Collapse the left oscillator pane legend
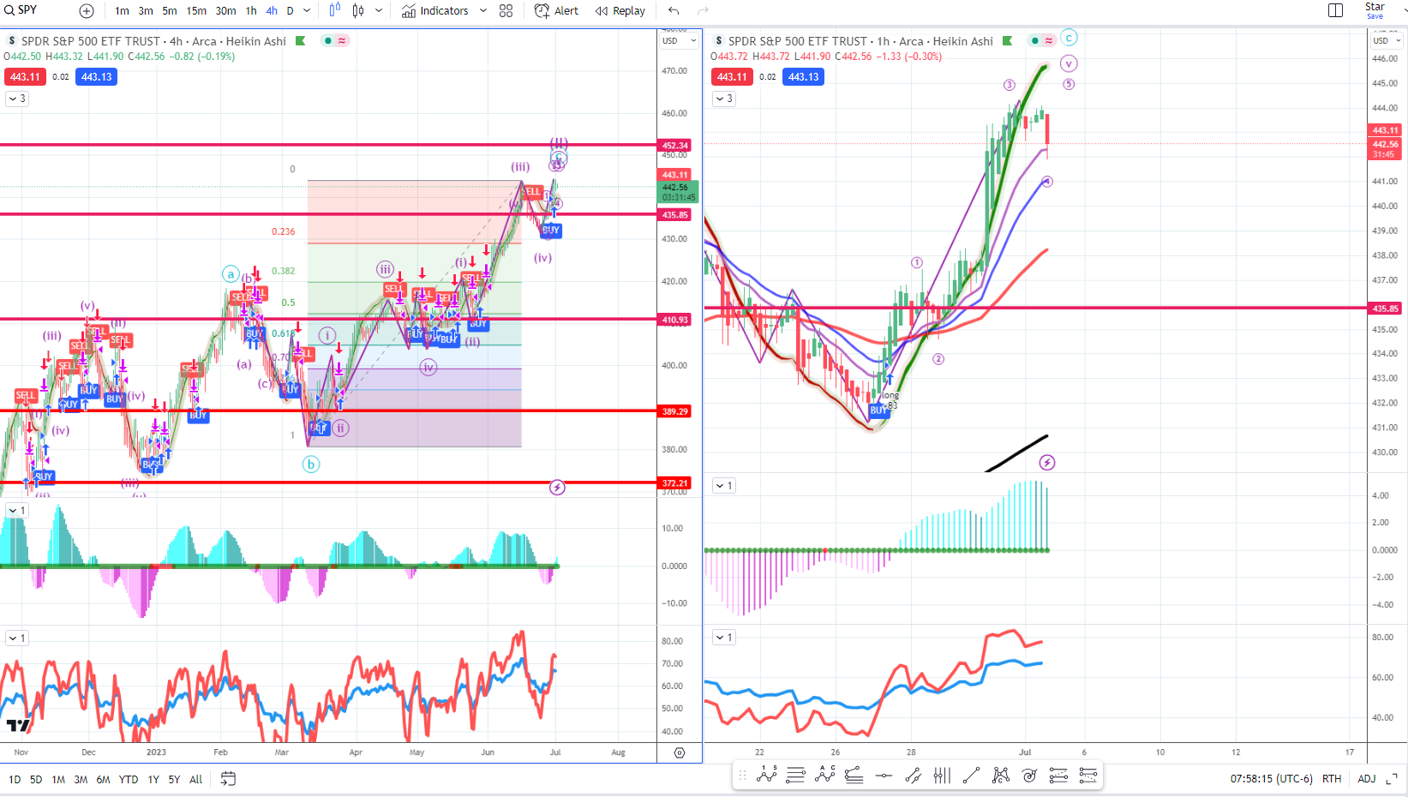The height and width of the screenshot is (797, 1408). tap(16, 638)
